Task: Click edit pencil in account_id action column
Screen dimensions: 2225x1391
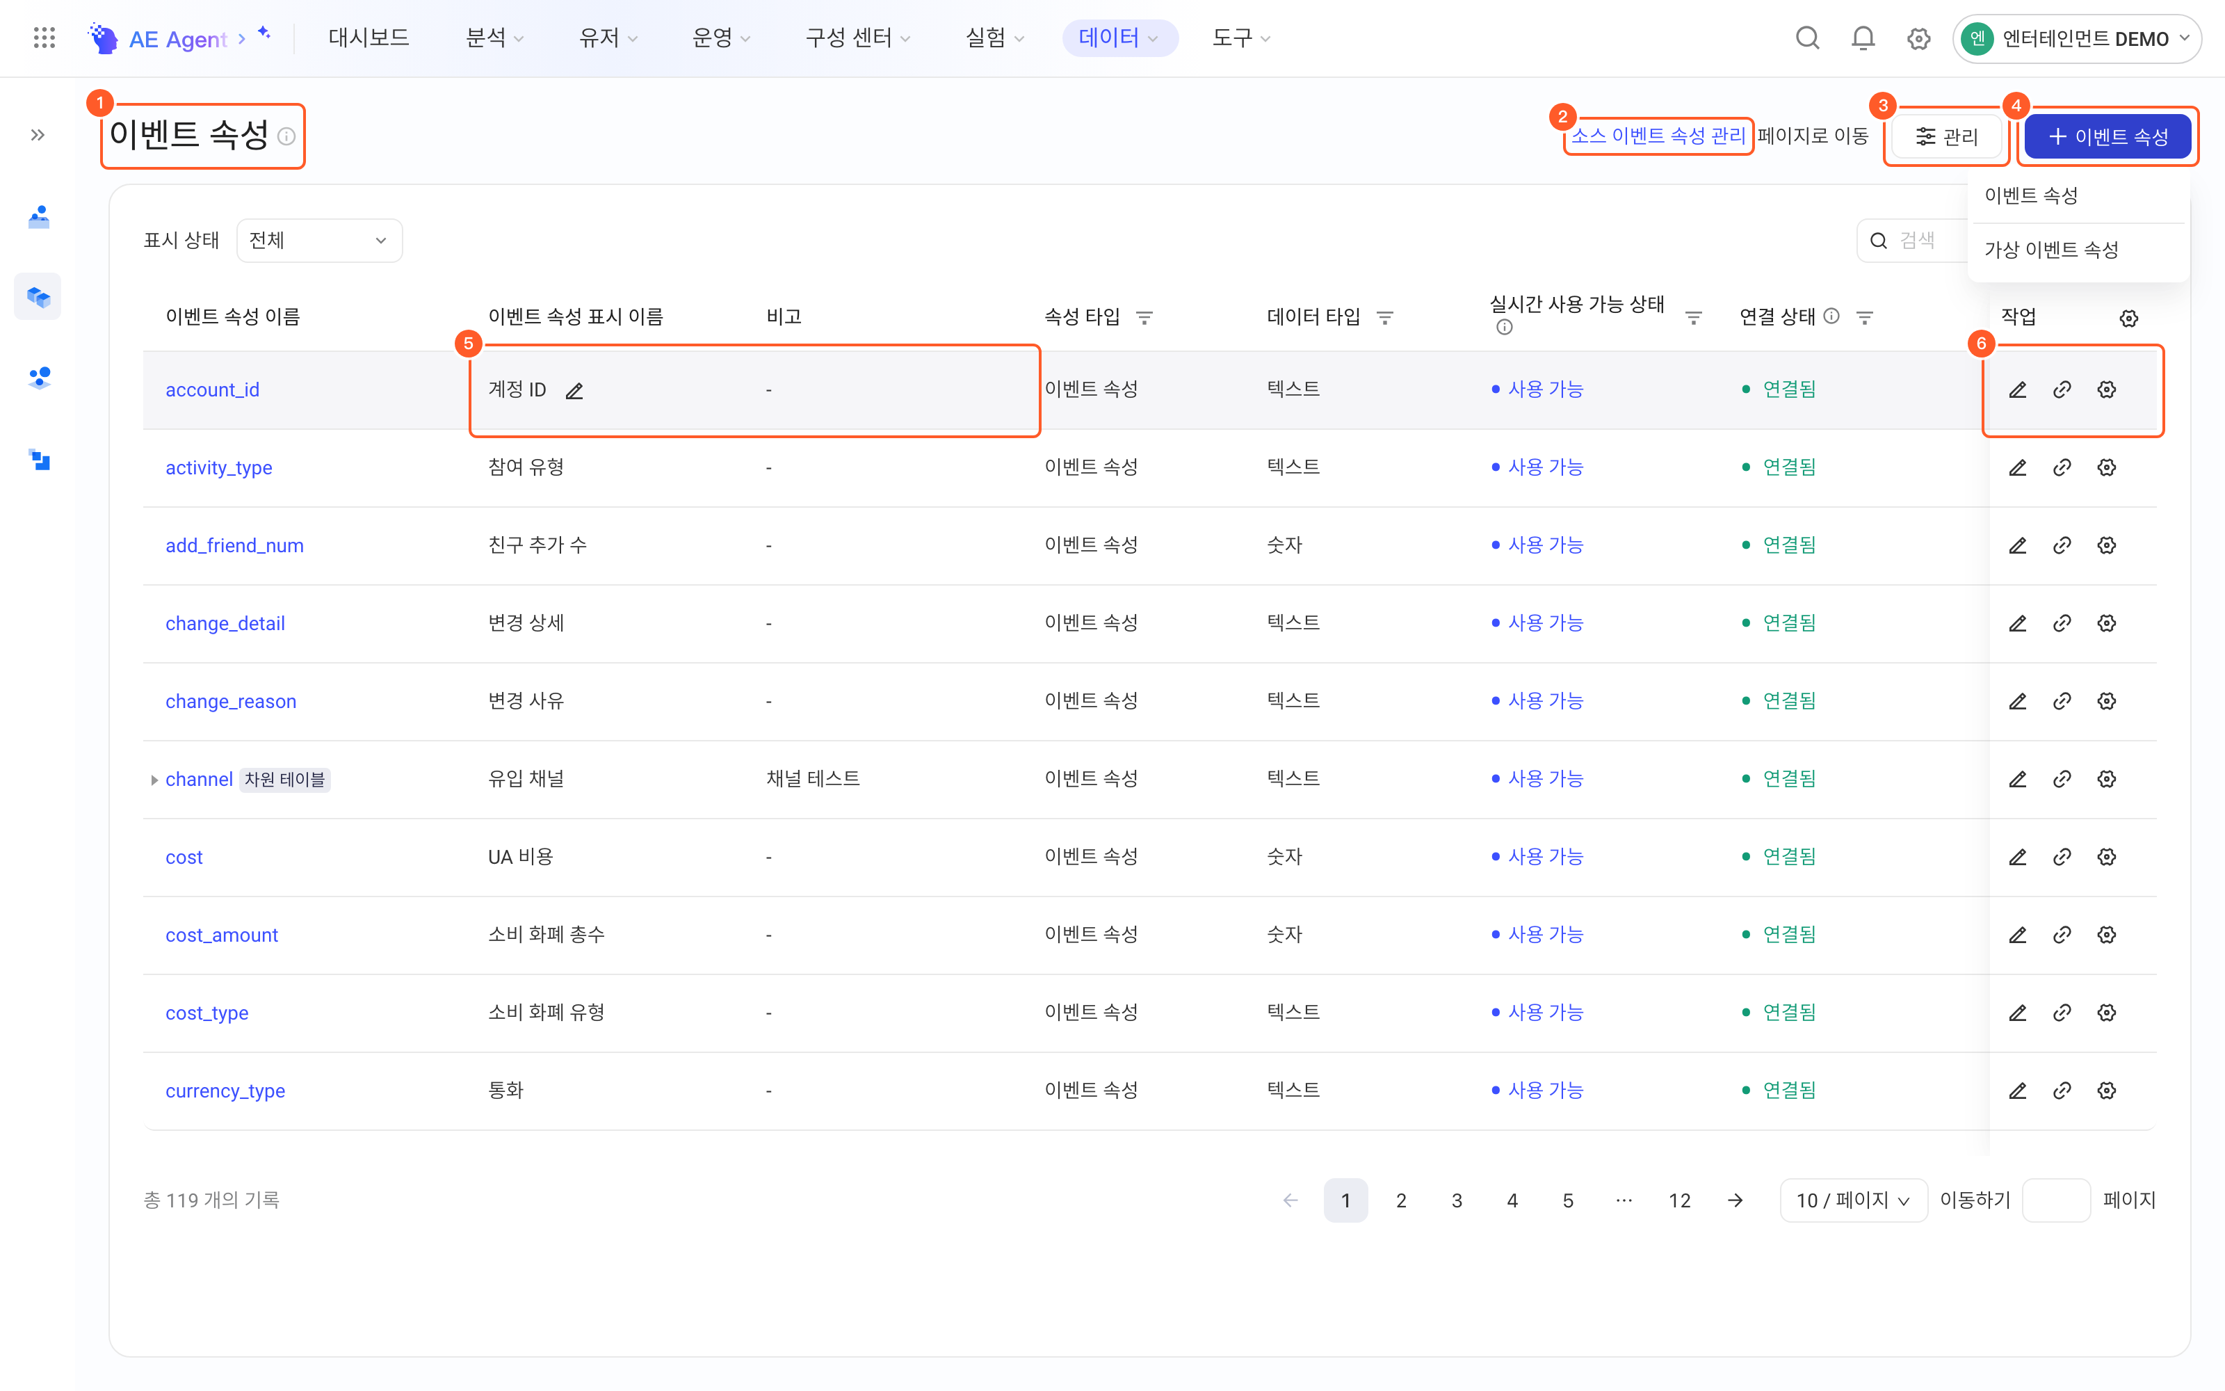Action: 2017,390
